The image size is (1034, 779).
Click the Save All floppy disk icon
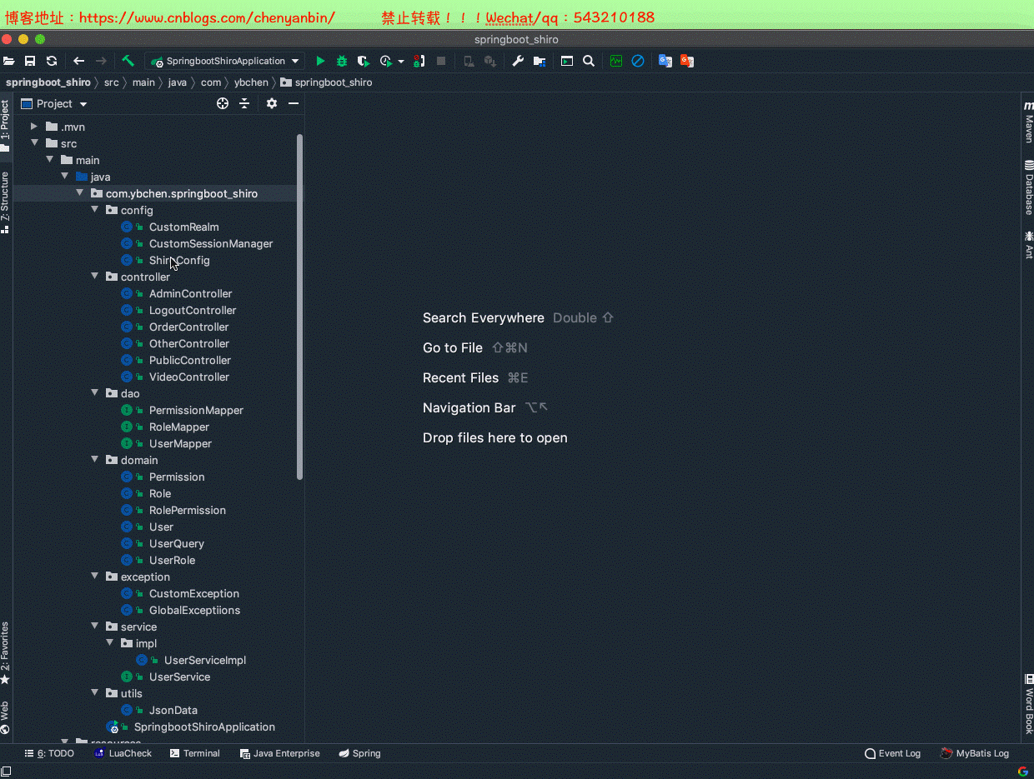coord(30,61)
